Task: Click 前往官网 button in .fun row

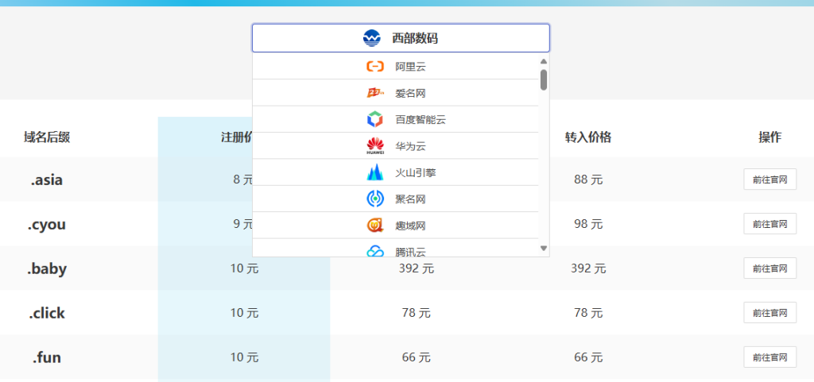Action: (x=769, y=357)
